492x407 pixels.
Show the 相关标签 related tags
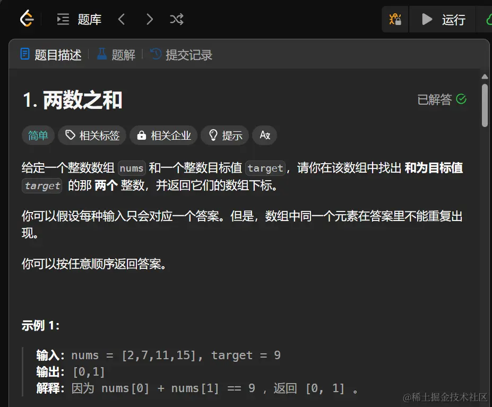(92, 135)
